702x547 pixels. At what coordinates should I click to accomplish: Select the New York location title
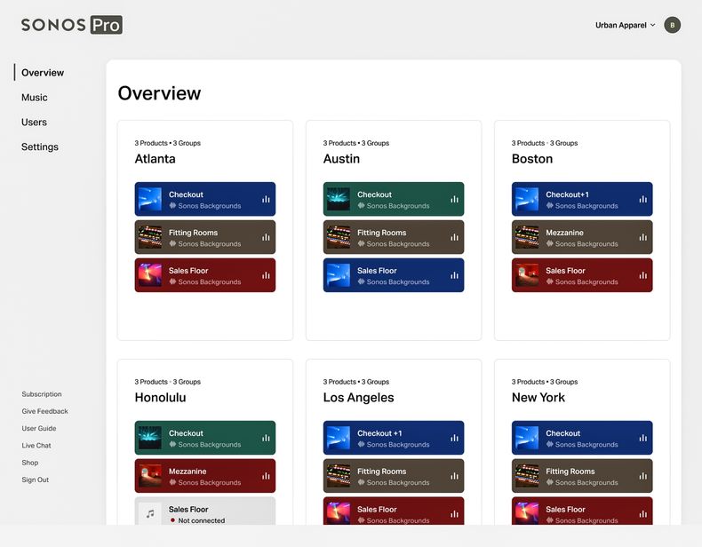click(538, 398)
